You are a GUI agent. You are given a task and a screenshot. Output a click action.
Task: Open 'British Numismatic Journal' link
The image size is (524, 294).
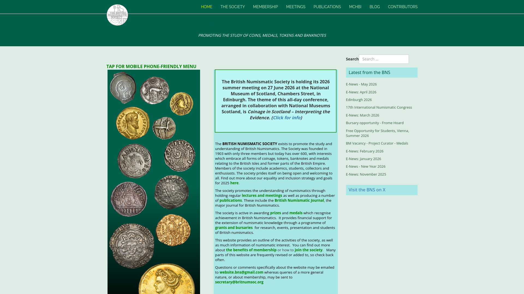pyautogui.click(x=299, y=200)
